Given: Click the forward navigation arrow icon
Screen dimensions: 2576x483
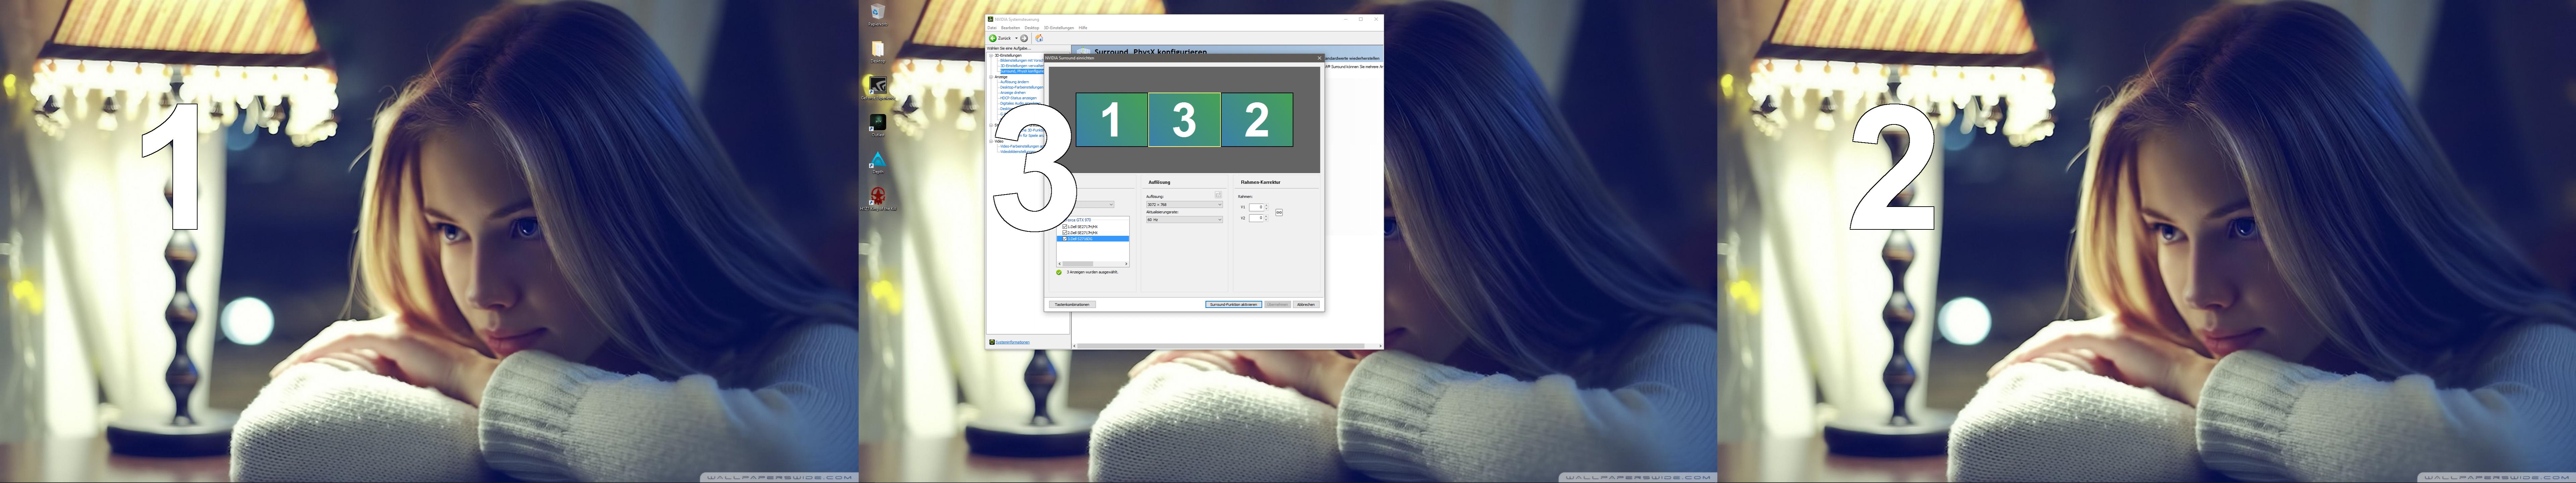Looking at the screenshot, I should click(x=1024, y=38).
